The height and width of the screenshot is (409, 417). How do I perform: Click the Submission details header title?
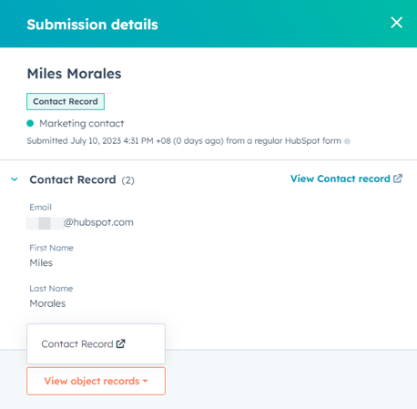[x=92, y=25]
